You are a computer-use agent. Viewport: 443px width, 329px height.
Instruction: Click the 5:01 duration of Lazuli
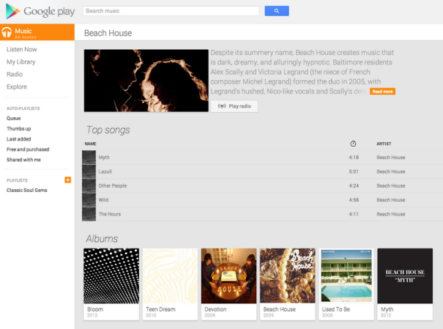point(354,171)
